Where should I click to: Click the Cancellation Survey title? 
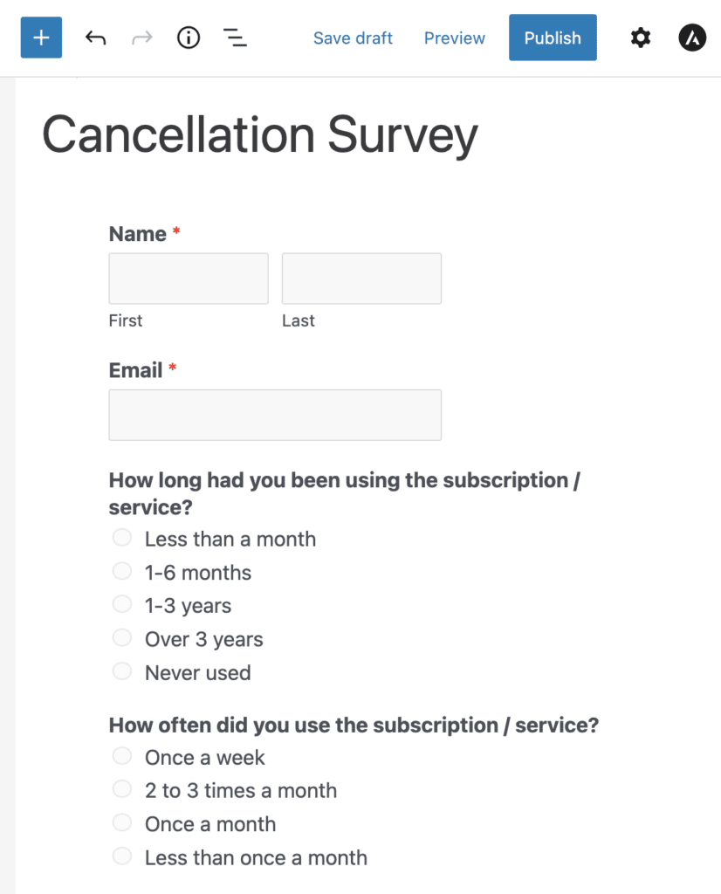[x=259, y=134]
